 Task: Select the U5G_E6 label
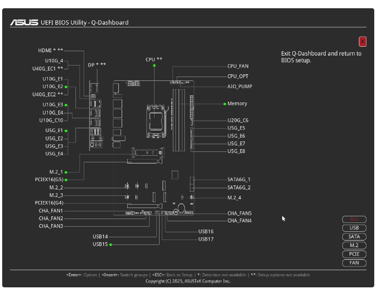click(236, 136)
